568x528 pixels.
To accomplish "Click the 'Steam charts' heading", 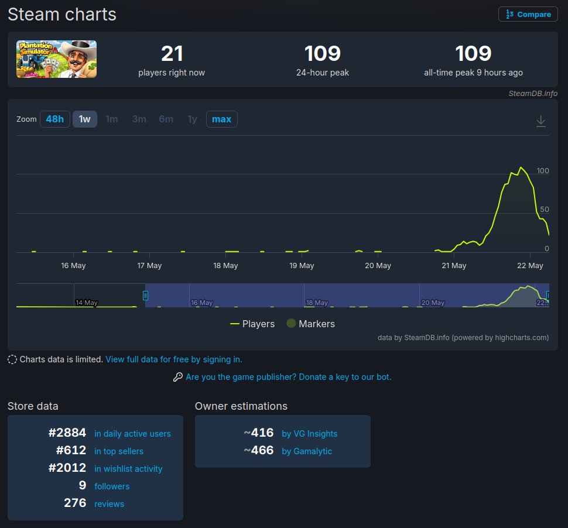I will click(62, 15).
